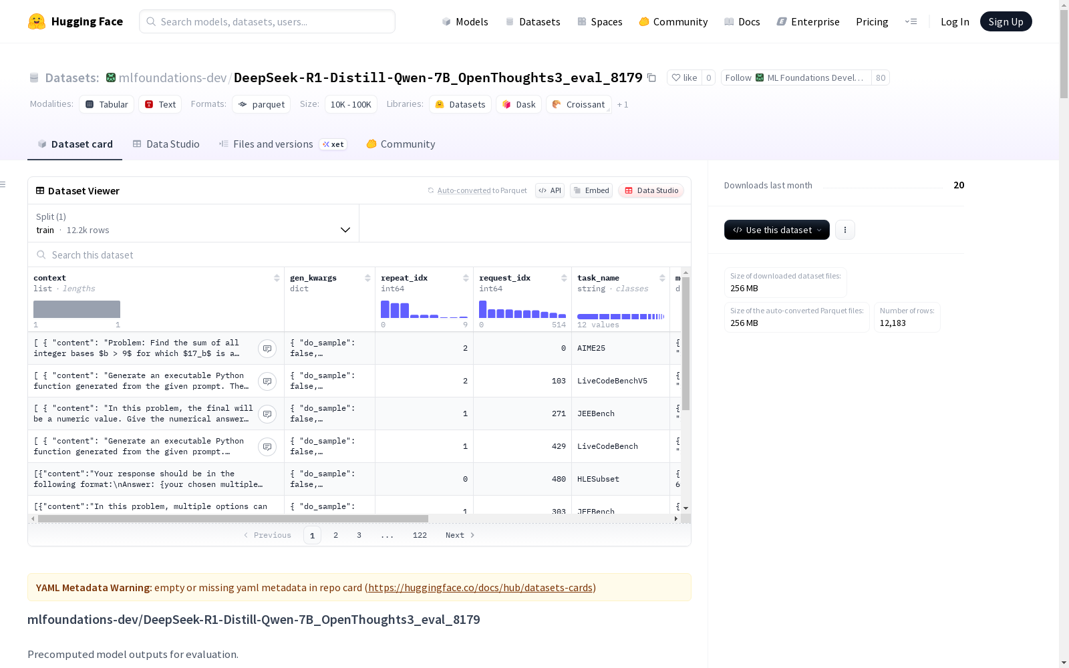Screen dimensions: 1069x668
Task: Open Datasets in the top navigation
Action: click(x=533, y=21)
